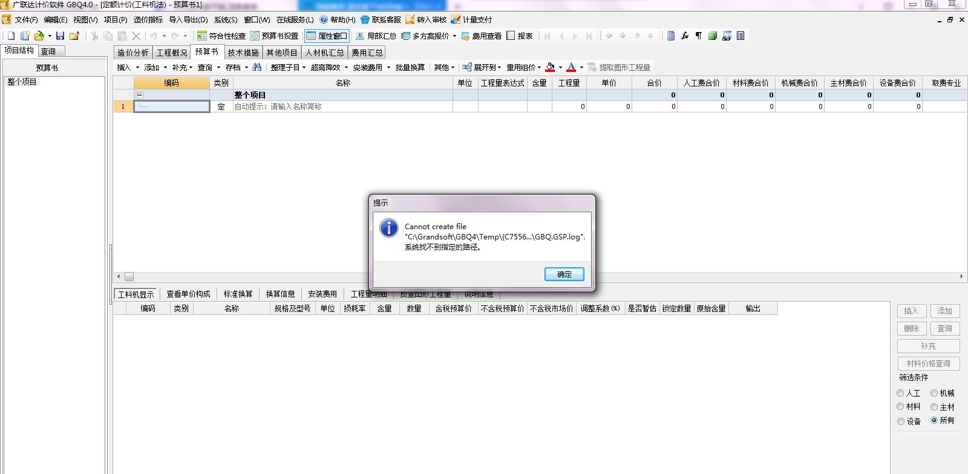Click the 展开到 expand-to icon

click(x=467, y=67)
